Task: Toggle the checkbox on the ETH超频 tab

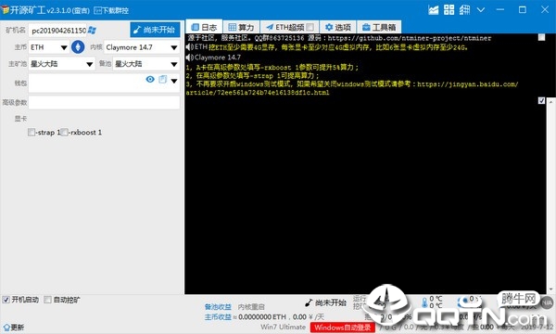Action: click(x=310, y=27)
